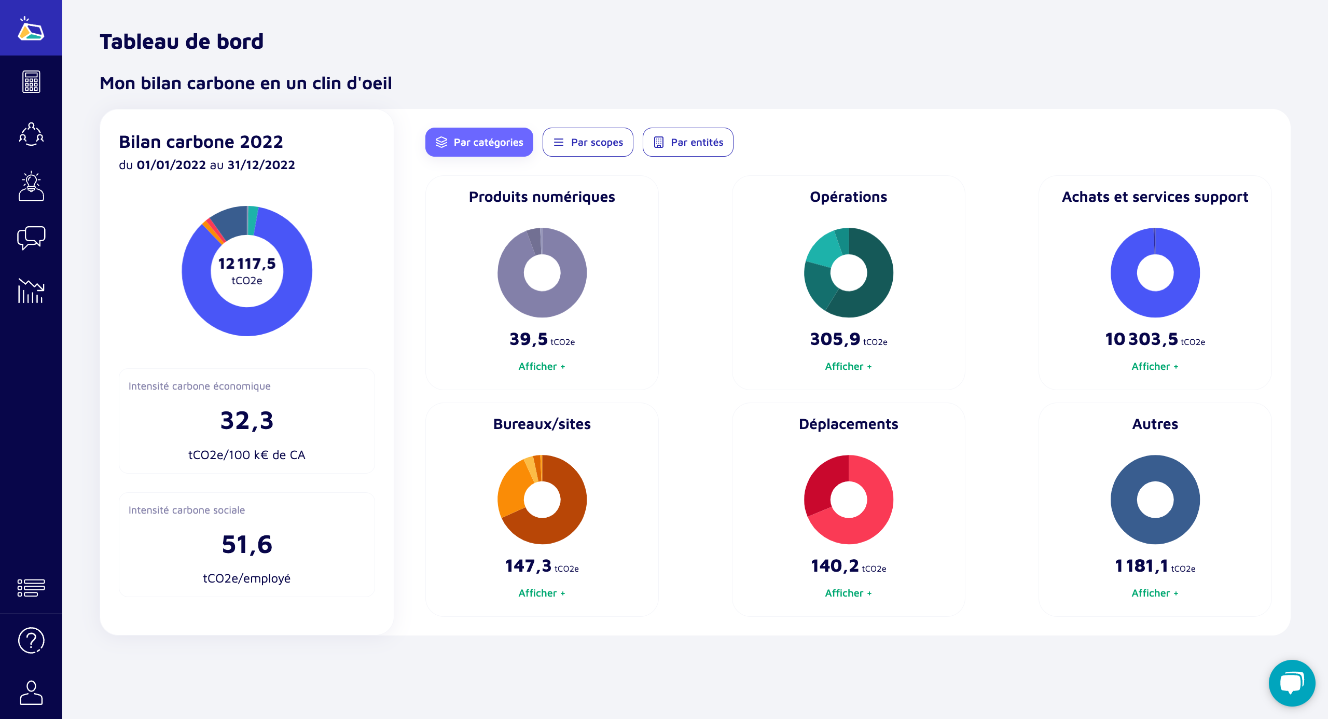The image size is (1328, 719).
Task: Click Afficher + under Déplacements
Action: pyautogui.click(x=848, y=593)
